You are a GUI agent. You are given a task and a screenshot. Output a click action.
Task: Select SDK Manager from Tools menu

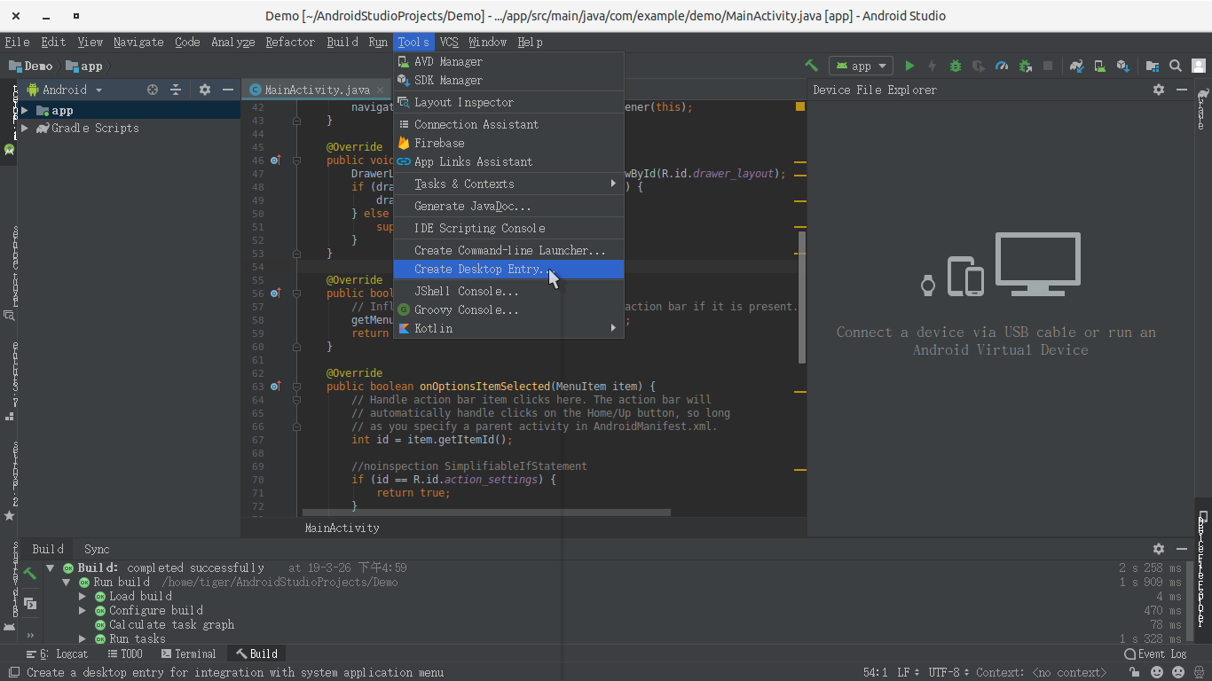pos(508,80)
